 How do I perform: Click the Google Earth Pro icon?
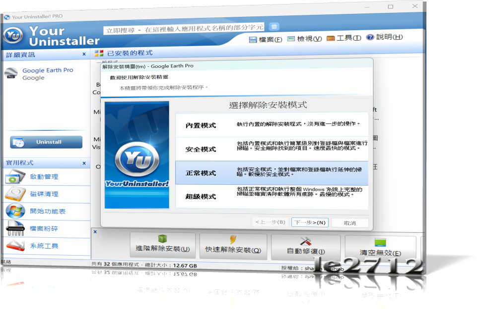(x=11, y=73)
